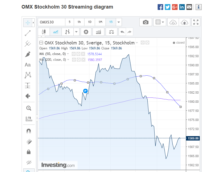Switch to 5 minute interval
Image resolution: width=205 pixels, height=172 pixels.
pos(70,22)
